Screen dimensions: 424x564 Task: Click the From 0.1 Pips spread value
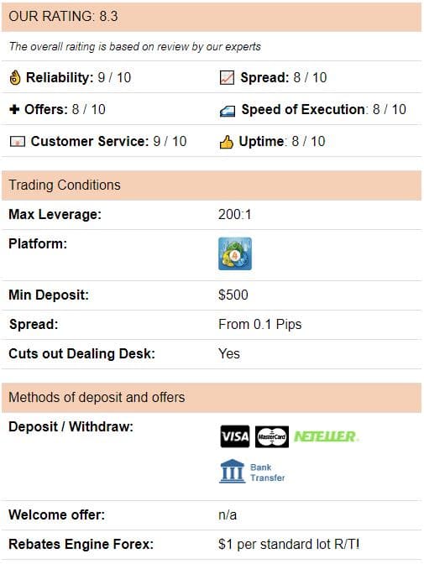[x=260, y=325]
